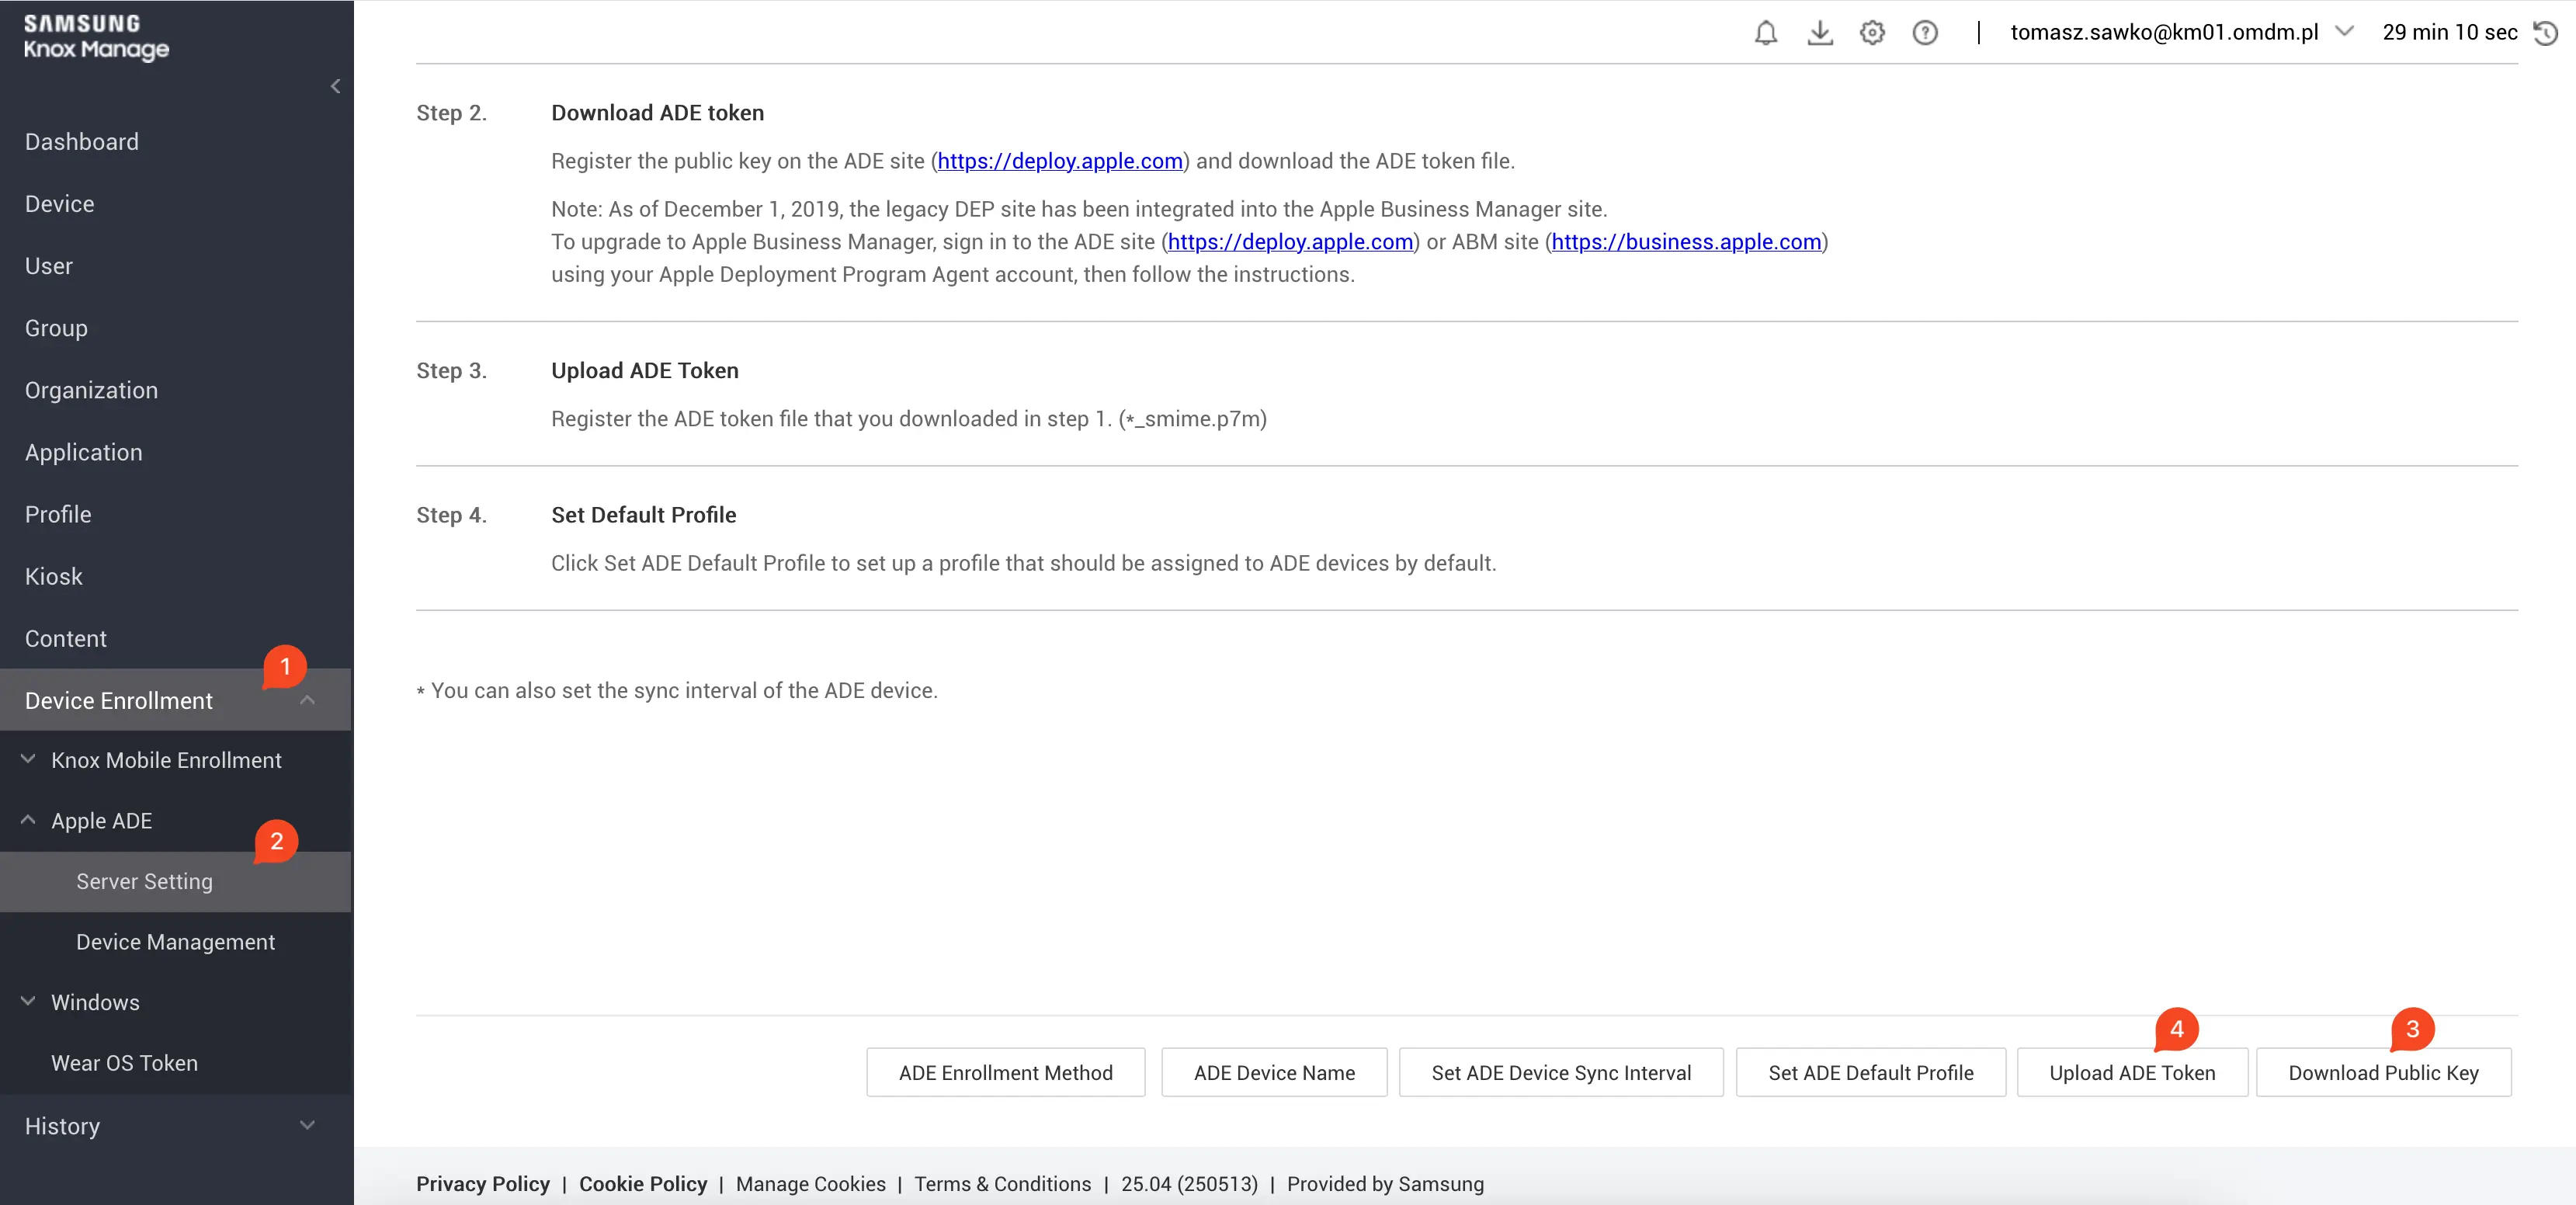Open the notifications bell icon
Viewport: 2576px width, 1205px height.
pos(1766,33)
